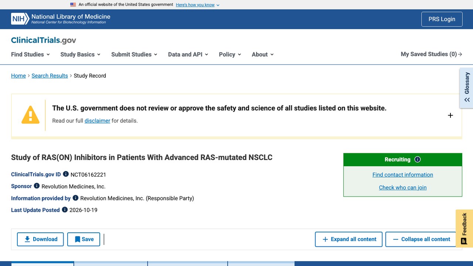Navigate to Home breadcrumb
This screenshot has height=266, width=473.
pos(18,76)
